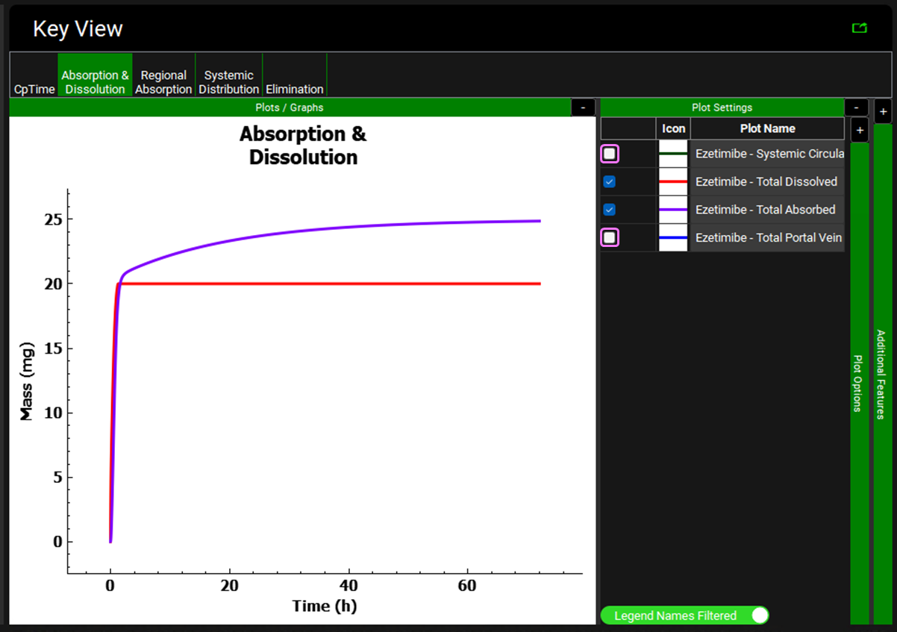The width and height of the screenshot is (897, 632).
Task: Select the Systemic Distribution tab
Action: (228, 82)
